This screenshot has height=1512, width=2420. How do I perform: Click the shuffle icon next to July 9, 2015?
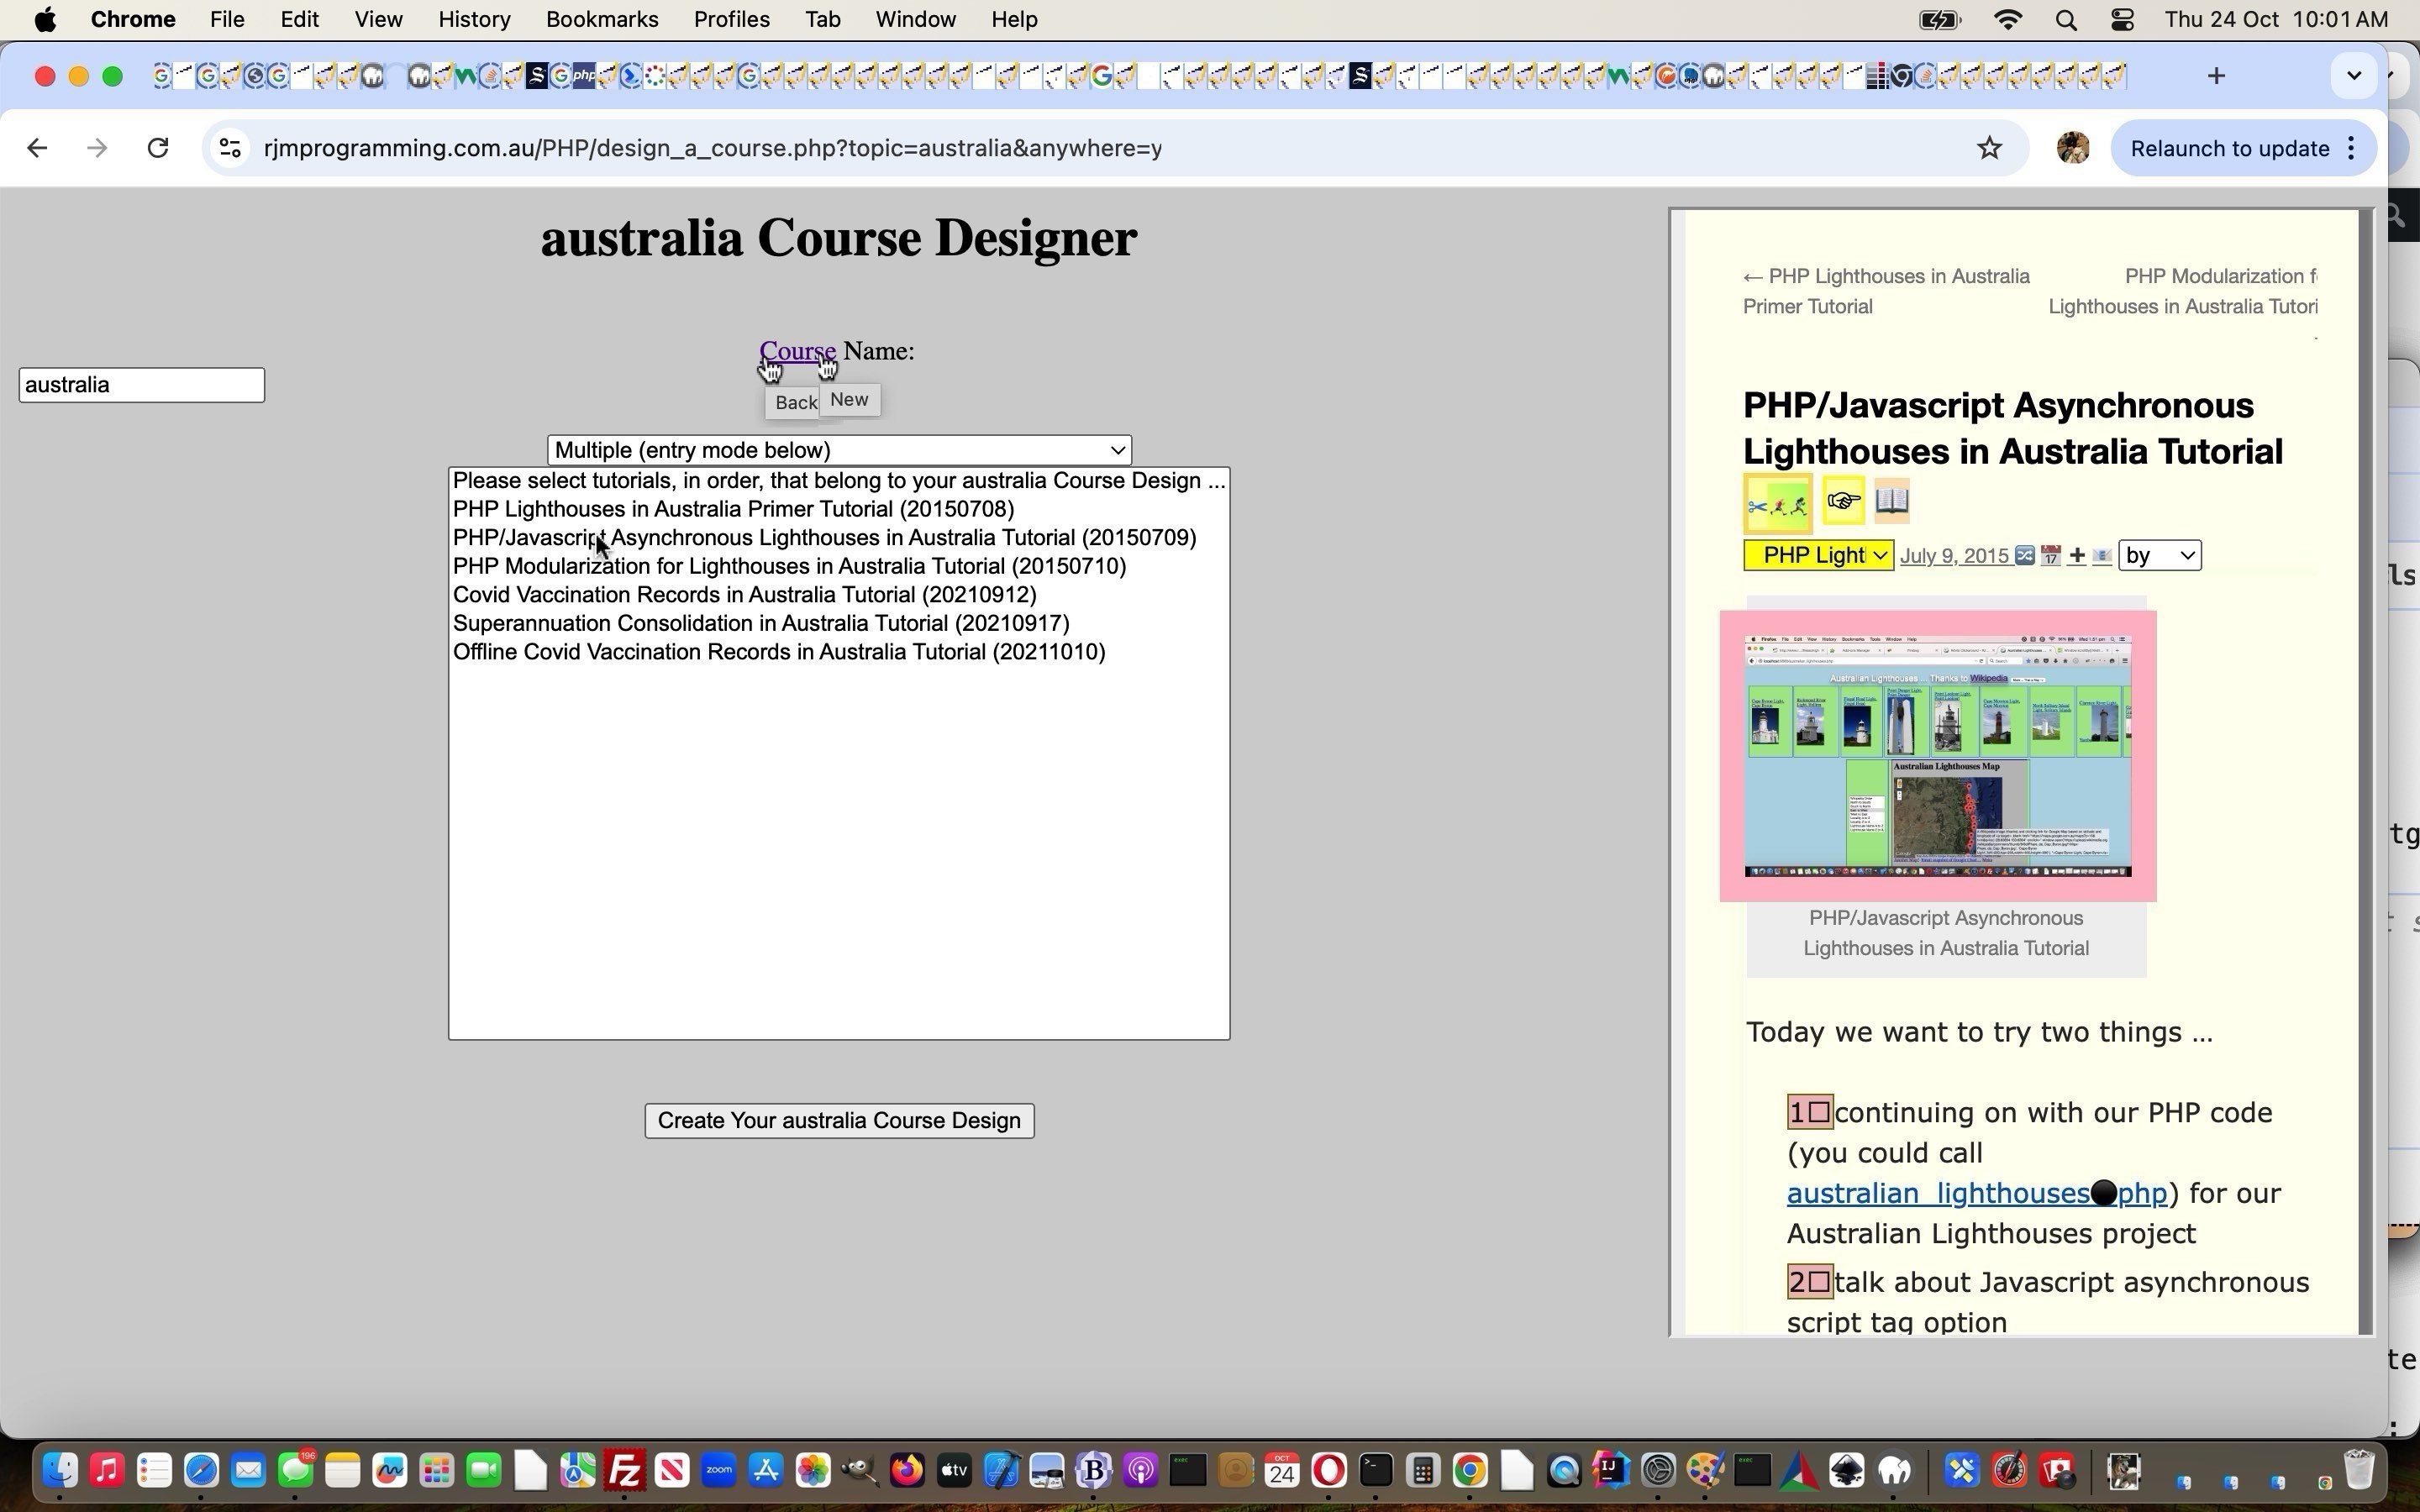tap(2025, 556)
